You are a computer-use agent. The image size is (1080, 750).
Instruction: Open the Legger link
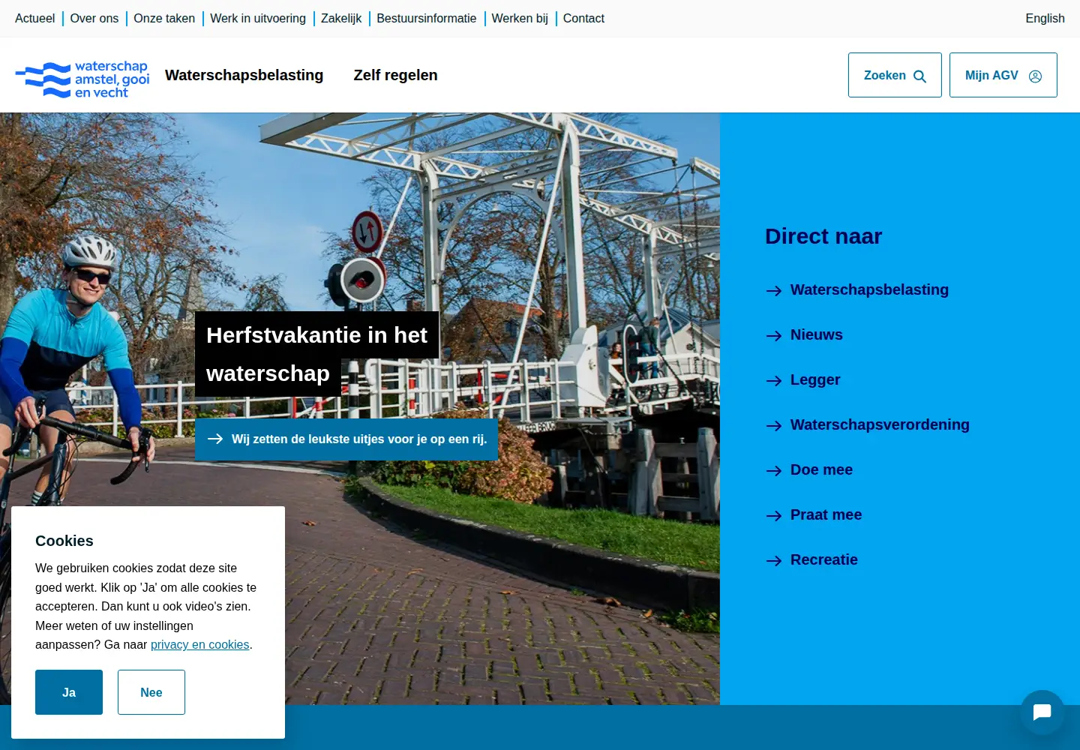point(815,379)
